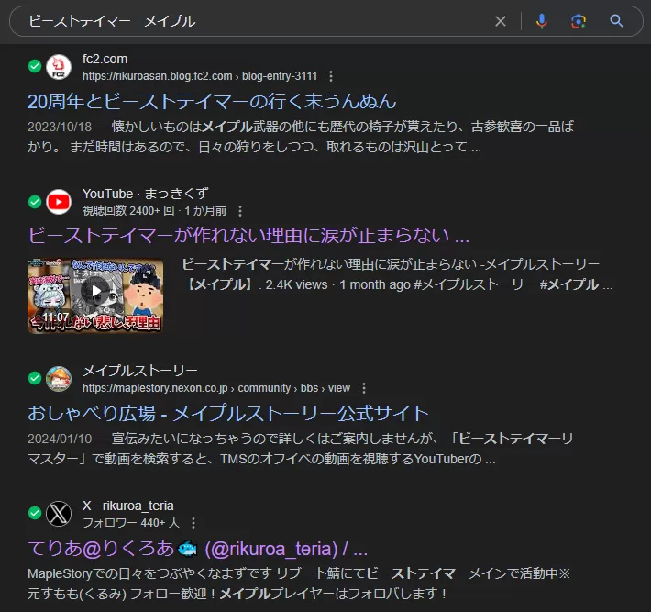Viewport: 651px width, 612px height.
Task: Click the fc2.com site name
Action: point(105,59)
